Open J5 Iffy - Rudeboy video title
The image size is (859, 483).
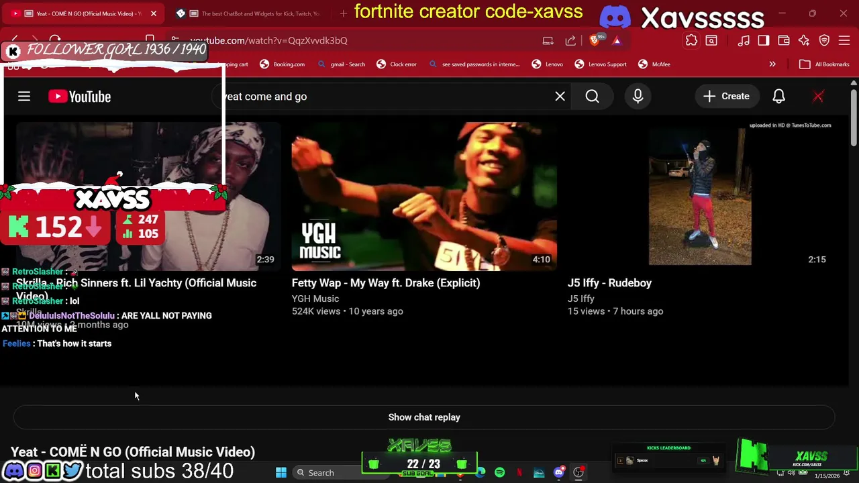609,283
